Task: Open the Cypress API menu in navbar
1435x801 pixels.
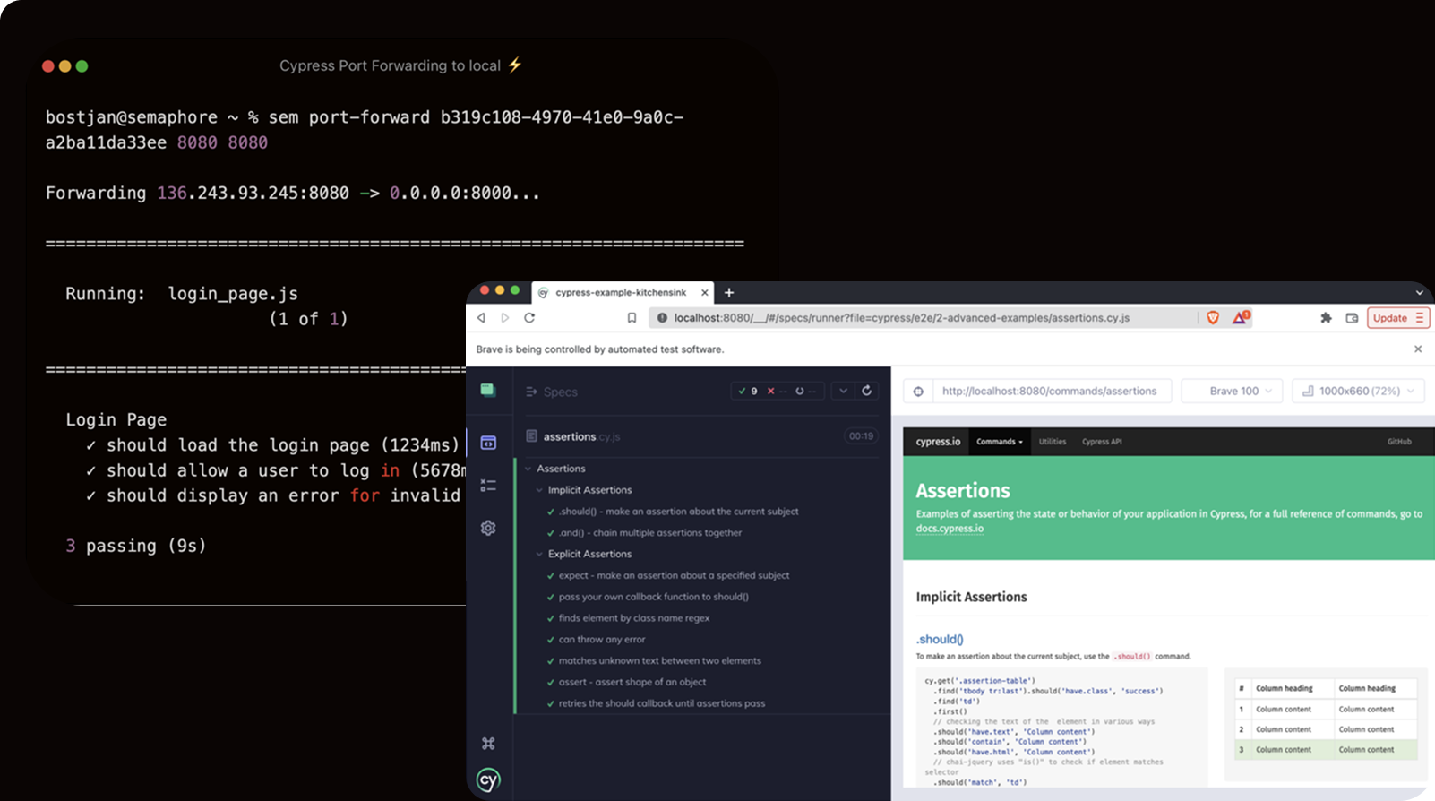Action: (1102, 442)
